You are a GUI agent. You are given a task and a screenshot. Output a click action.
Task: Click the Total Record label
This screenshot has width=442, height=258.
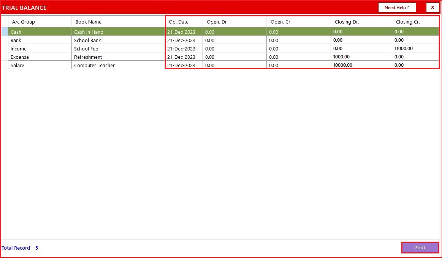(16, 248)
